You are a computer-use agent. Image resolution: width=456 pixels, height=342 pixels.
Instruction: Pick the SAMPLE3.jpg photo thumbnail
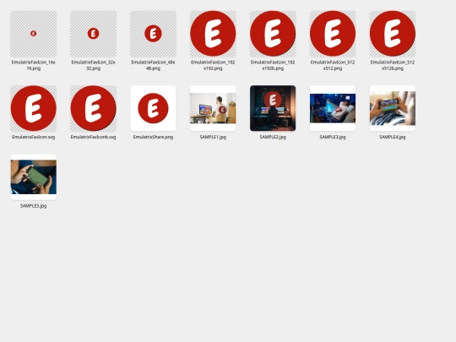click(333, 108)
